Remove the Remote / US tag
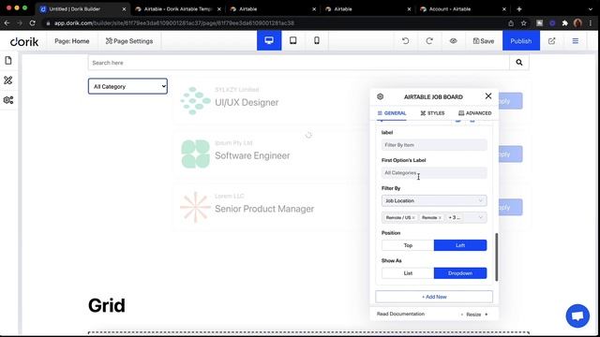 [x=413, y=218]
